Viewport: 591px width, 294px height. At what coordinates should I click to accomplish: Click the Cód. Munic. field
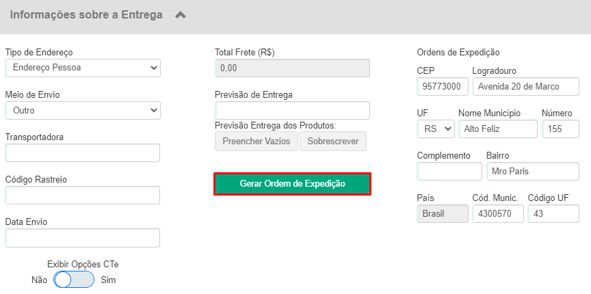coord(498,214)
